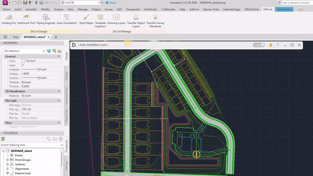Viewport: 313px width, 176px height.
Task: Click the Plot printer icon
Action: click(x=41, y=3)
